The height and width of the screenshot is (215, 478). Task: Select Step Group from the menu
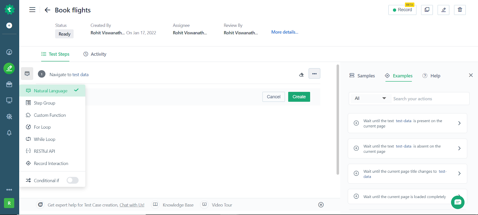(52, 103)
